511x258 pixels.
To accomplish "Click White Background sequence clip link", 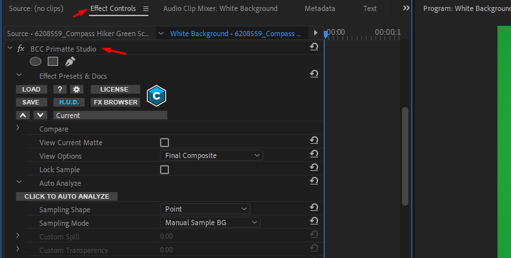I will [235, 34].
